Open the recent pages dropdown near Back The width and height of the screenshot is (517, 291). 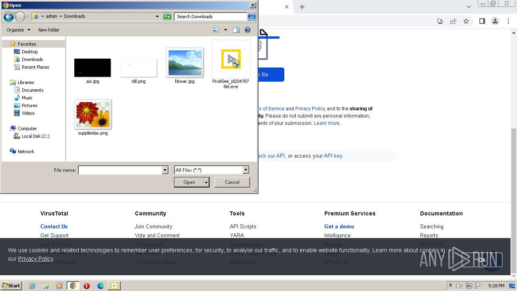(x=27, y=17)
